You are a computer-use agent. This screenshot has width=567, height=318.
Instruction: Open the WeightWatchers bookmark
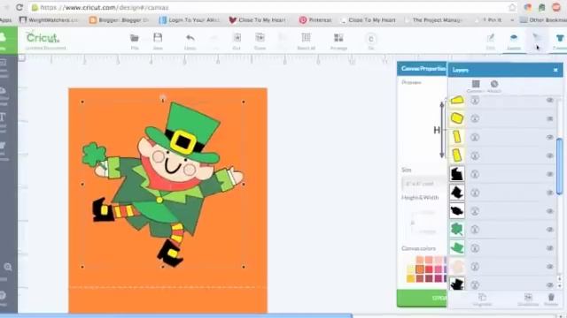pyautogui.click(x=49, y=20)
